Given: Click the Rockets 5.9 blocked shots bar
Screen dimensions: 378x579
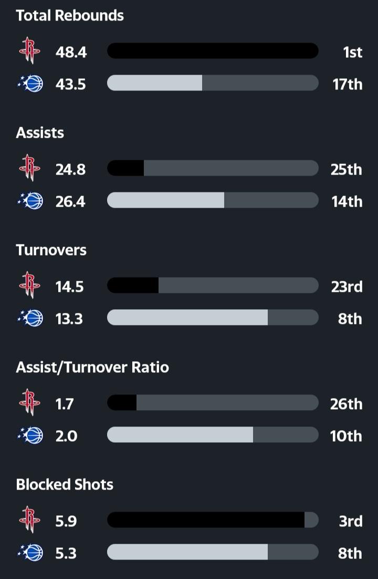Looking at the screenshot, I should click(x=213, y=520).
